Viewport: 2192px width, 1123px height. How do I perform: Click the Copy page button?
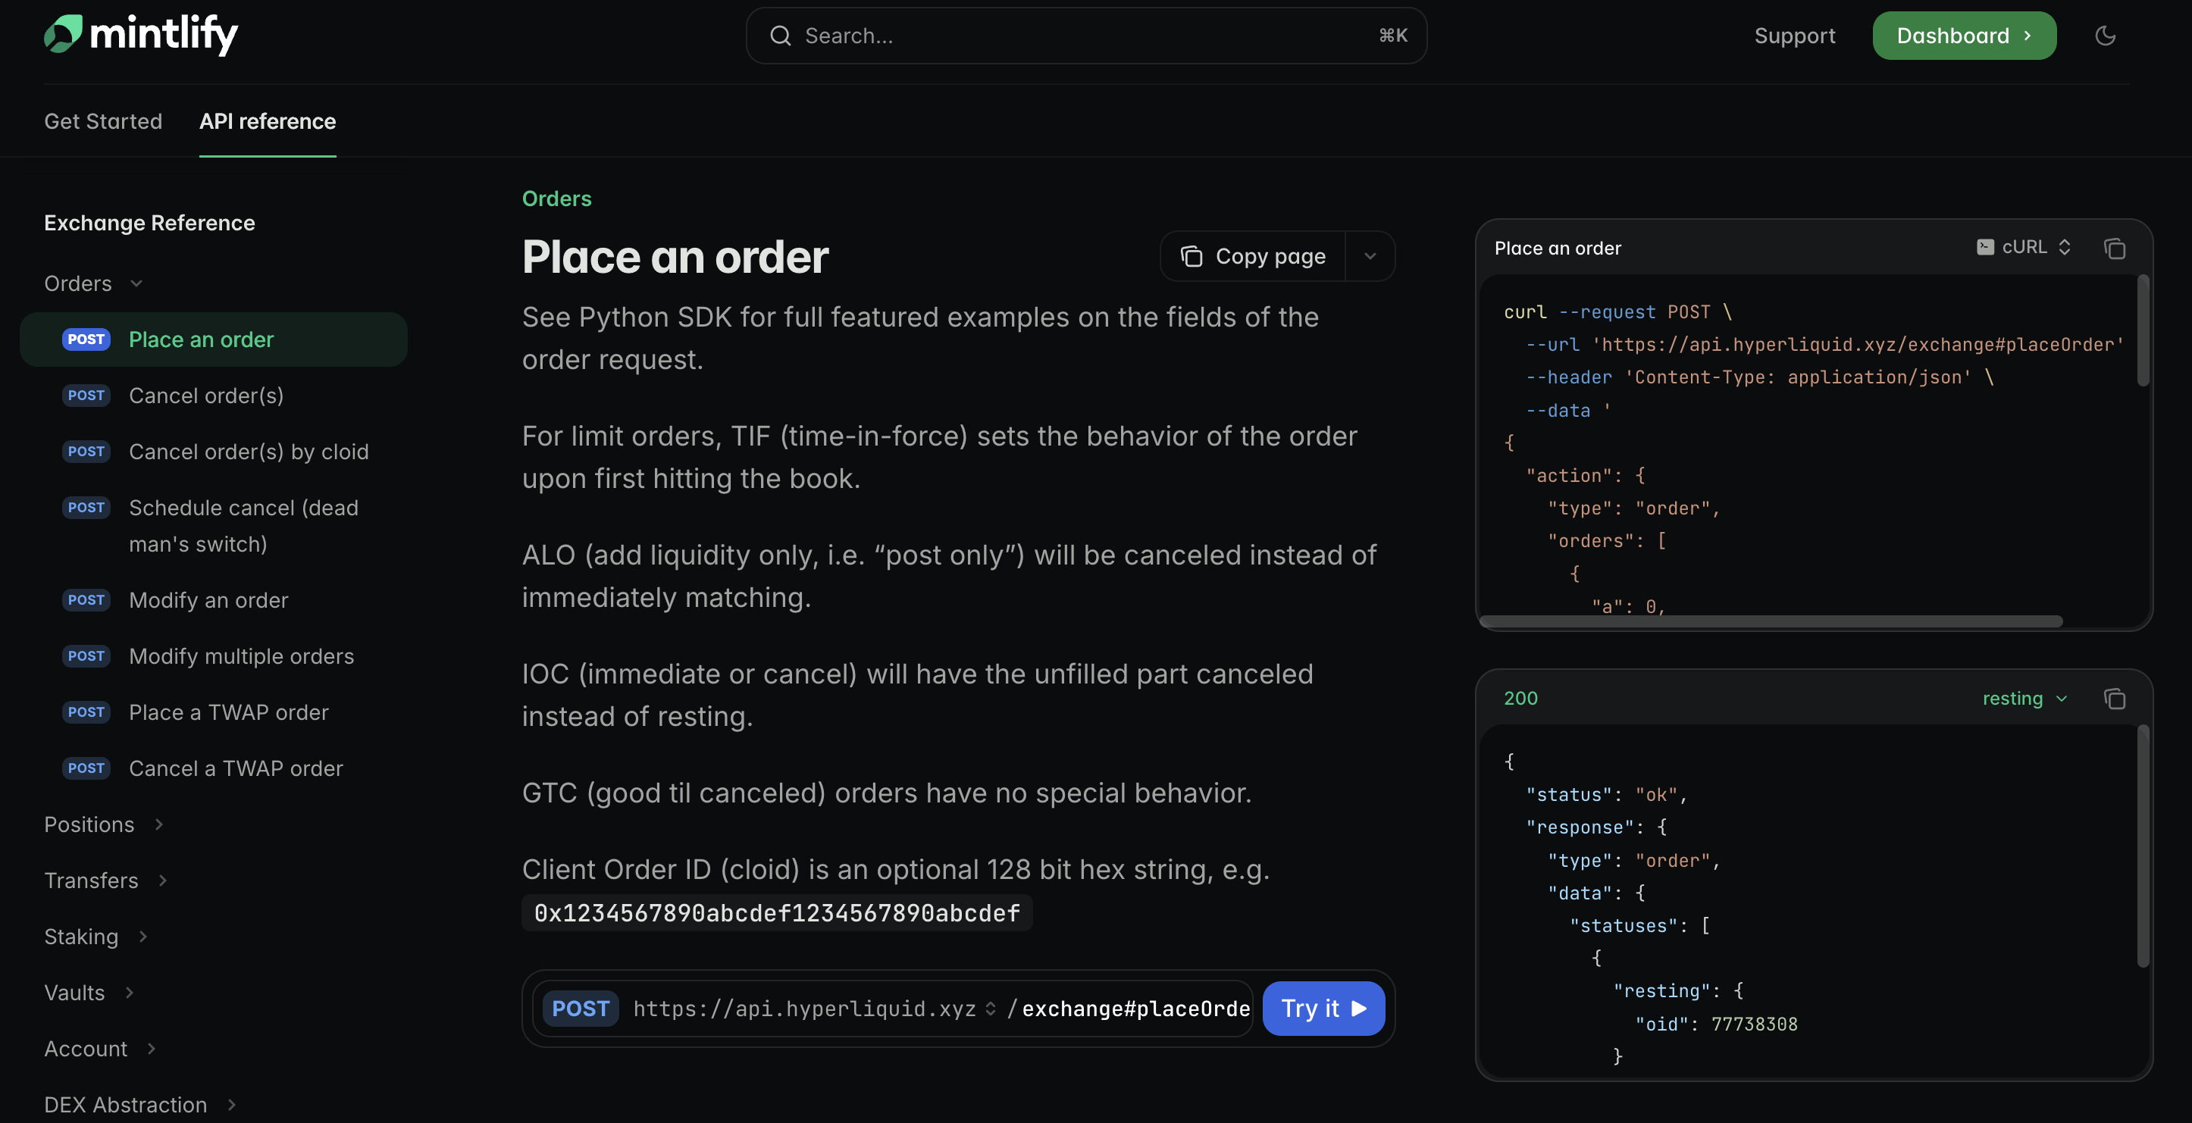[1253, 256]
